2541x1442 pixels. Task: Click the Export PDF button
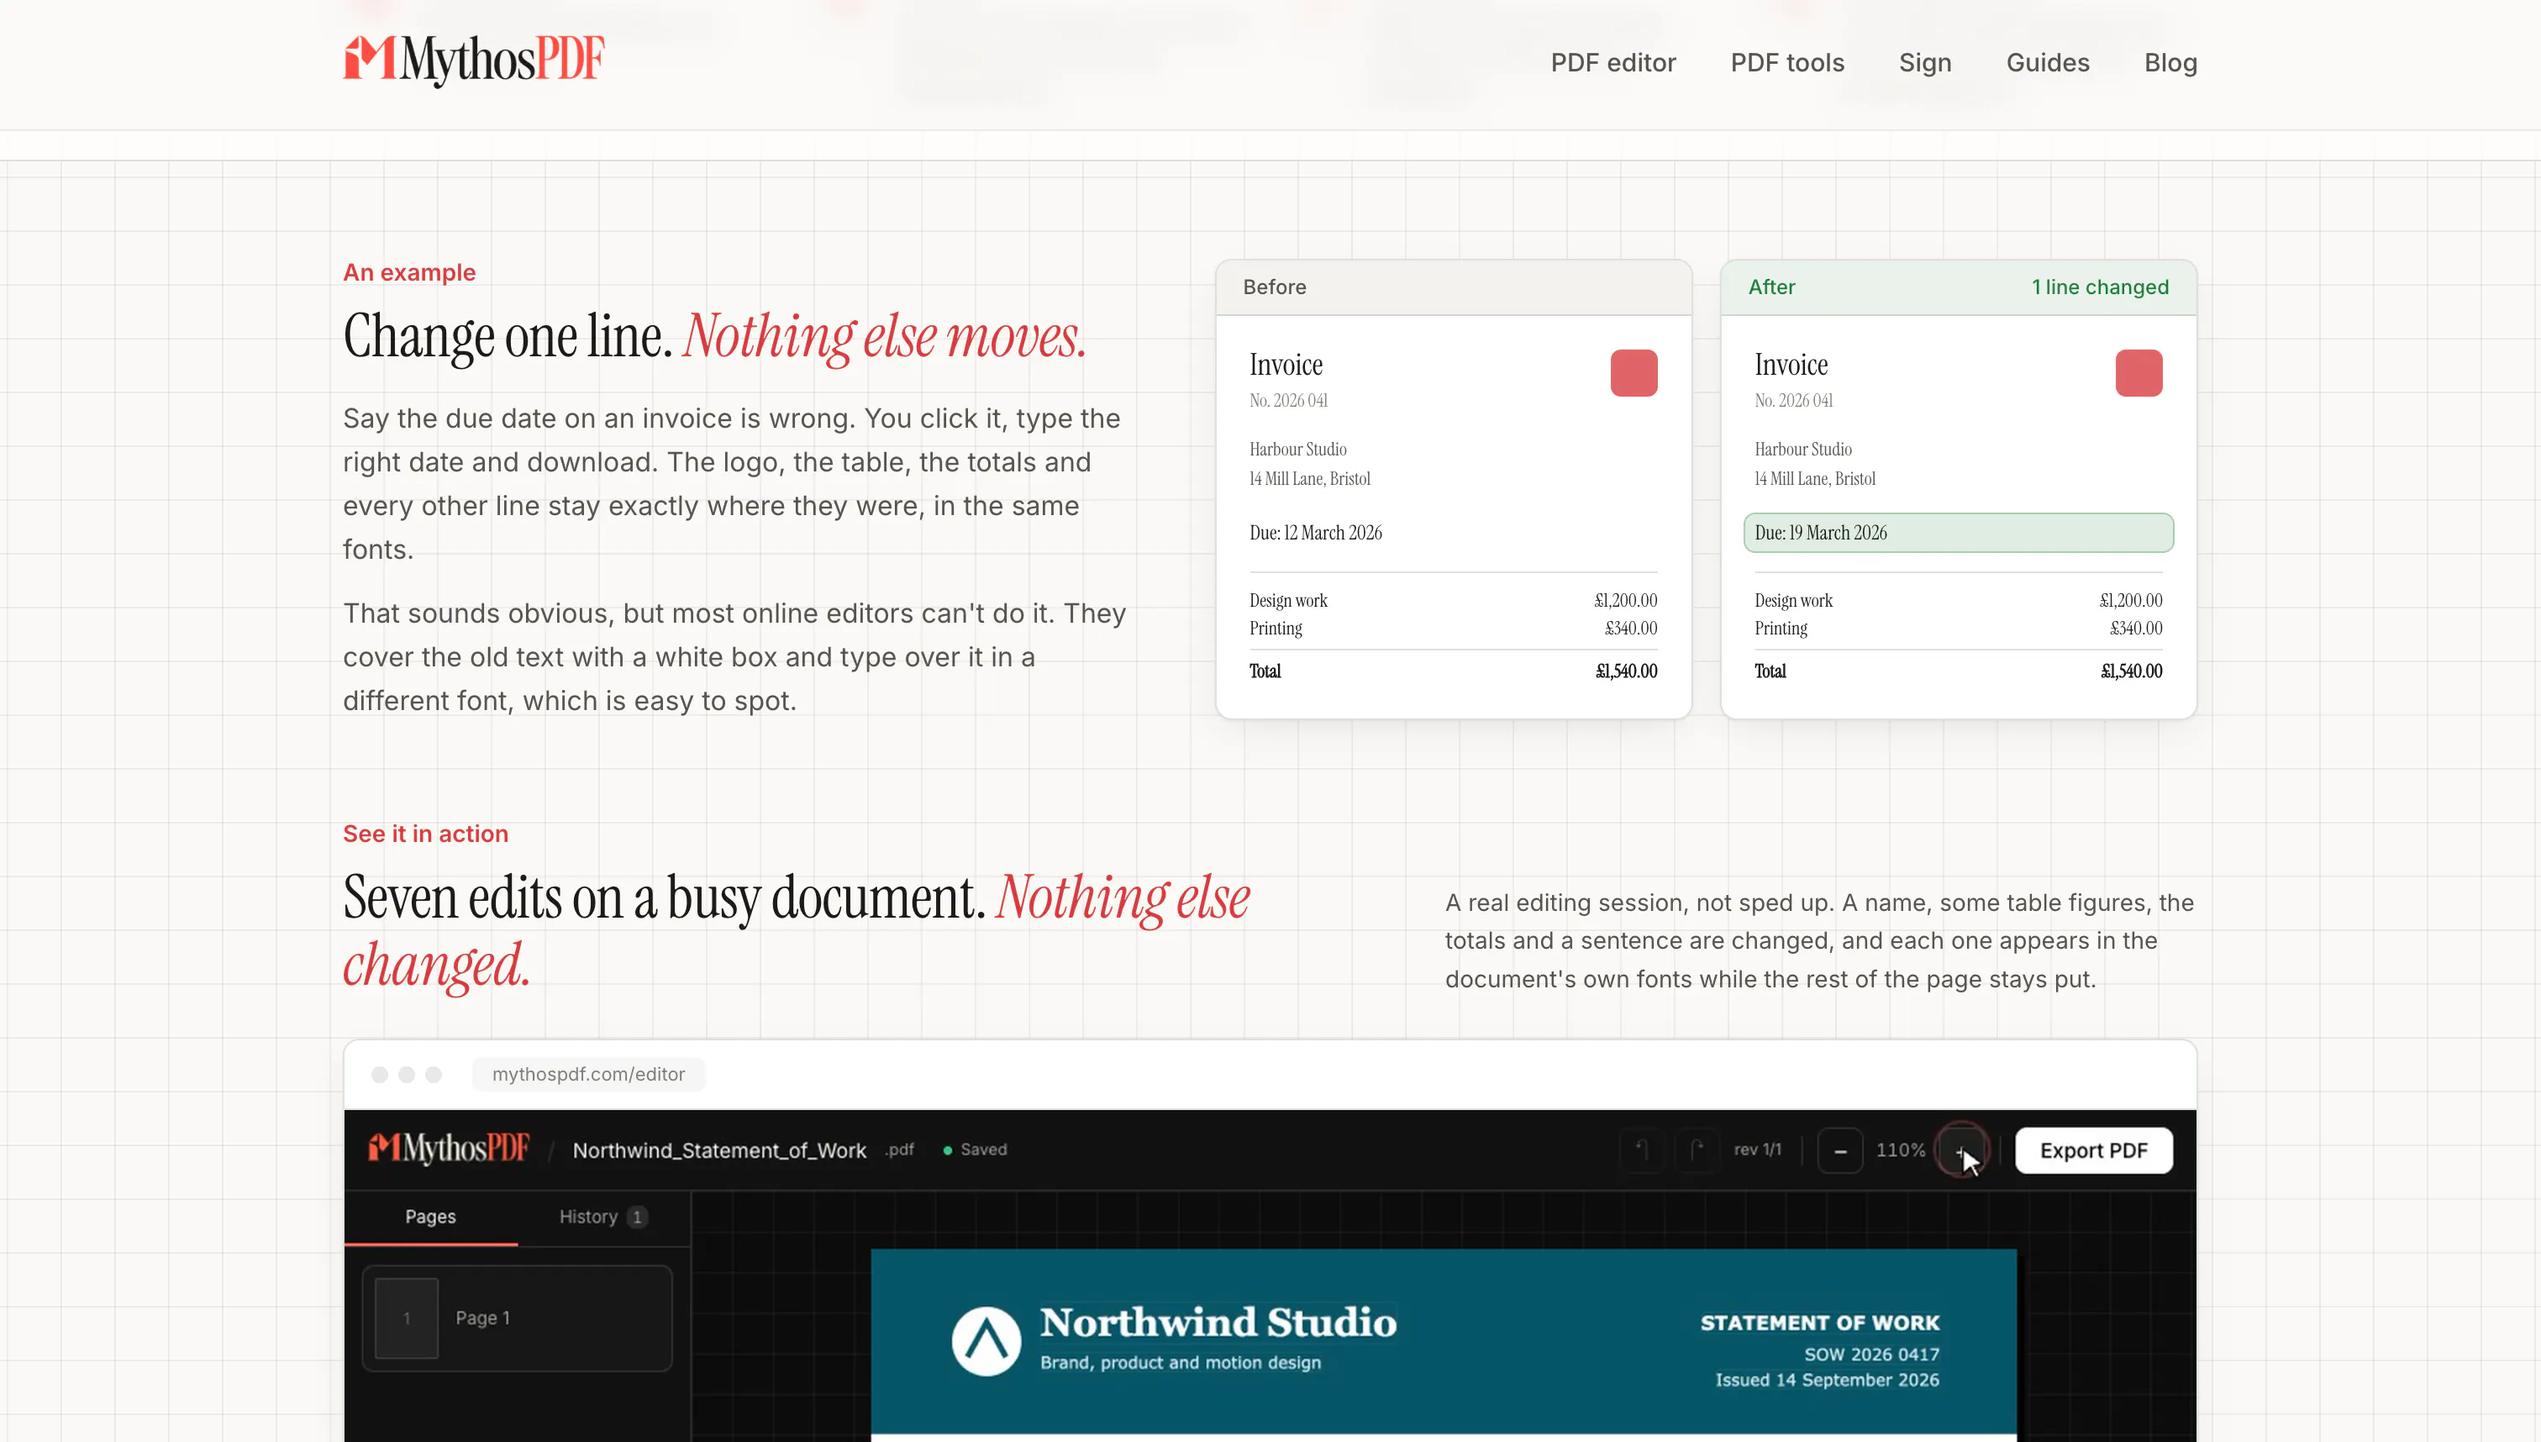click(x=2093, y=1151)
